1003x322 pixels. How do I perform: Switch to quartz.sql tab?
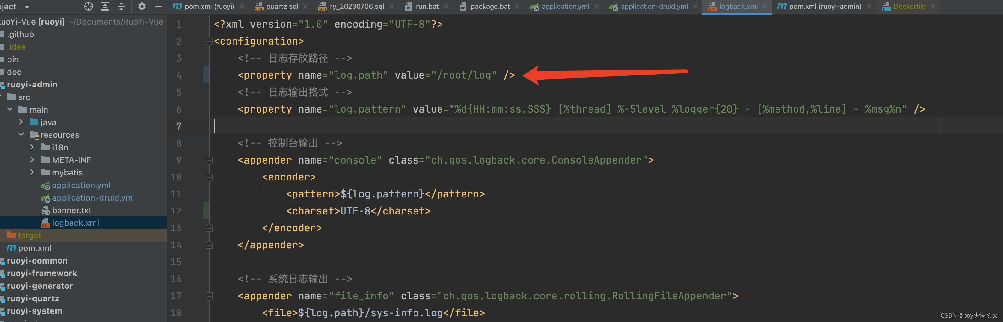(282, 7)
